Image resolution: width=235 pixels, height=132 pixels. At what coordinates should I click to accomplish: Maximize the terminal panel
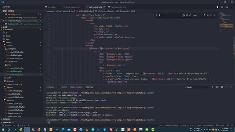coord(227,87)
